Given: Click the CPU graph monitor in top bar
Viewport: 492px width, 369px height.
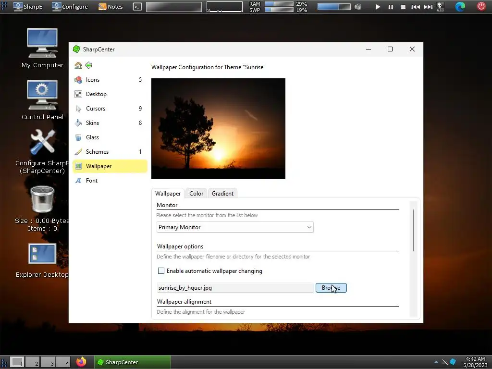Looking at the screenshot, I should coord(224,7).
